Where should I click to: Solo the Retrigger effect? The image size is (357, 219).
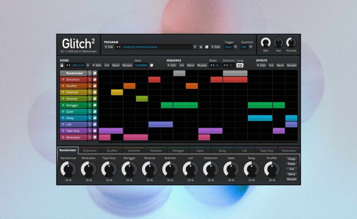tap(90, 105)
